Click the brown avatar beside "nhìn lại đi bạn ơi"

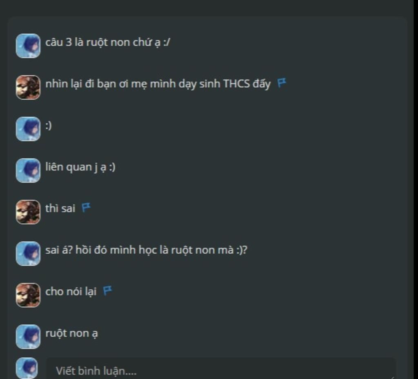click(28, 87)
